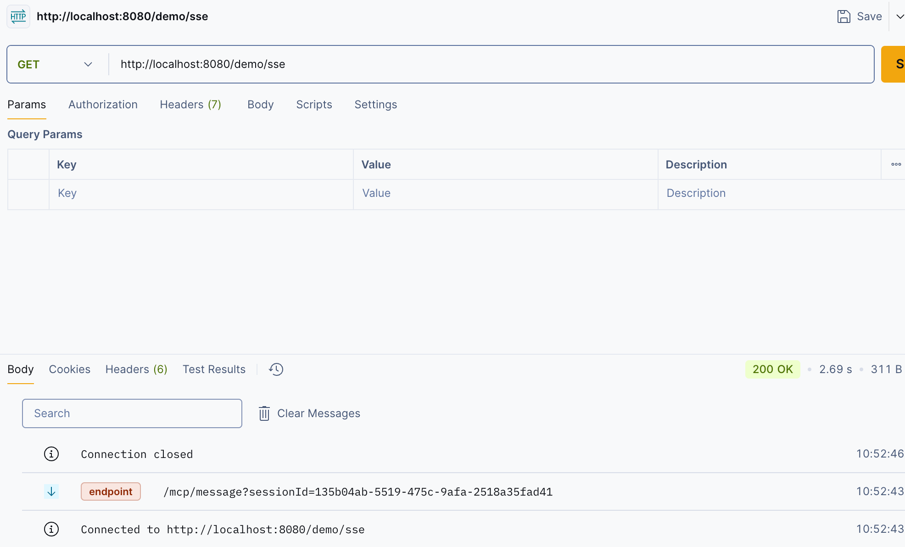This screenshot has height=547, width=905.
Task: Click the HTTP request type icon
Action: (18, 17)
